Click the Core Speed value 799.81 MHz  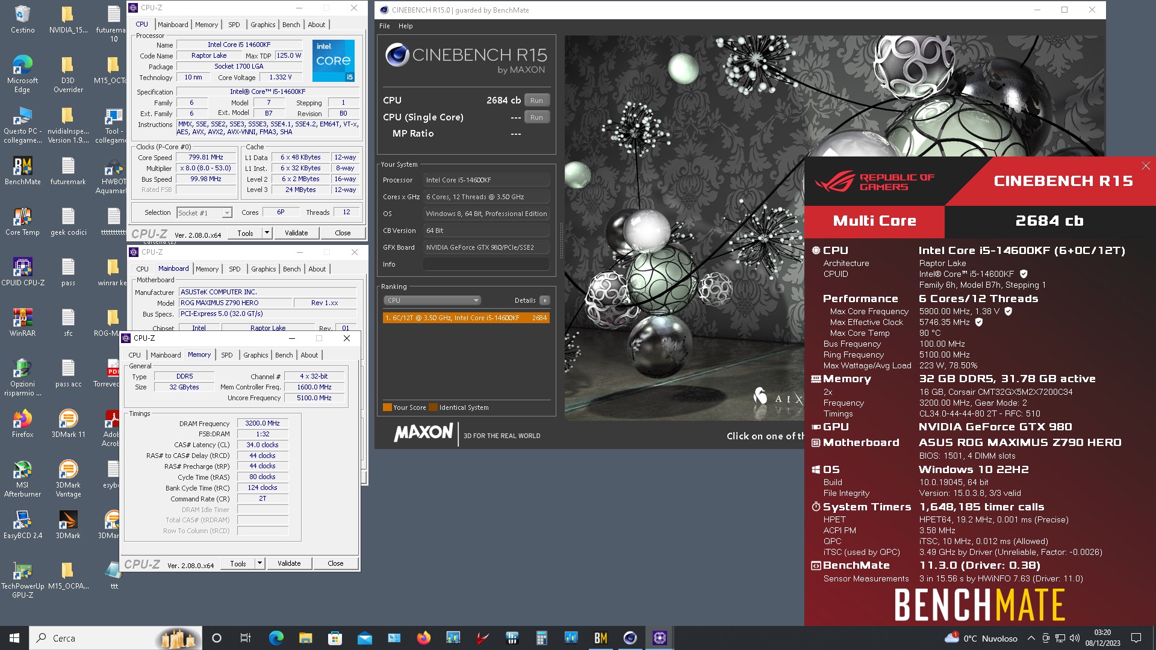pos(206,157)
